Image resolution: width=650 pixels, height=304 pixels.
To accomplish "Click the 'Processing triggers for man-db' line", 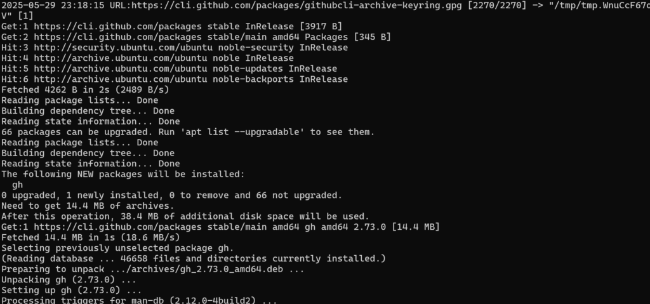I will tap(139, 300).
